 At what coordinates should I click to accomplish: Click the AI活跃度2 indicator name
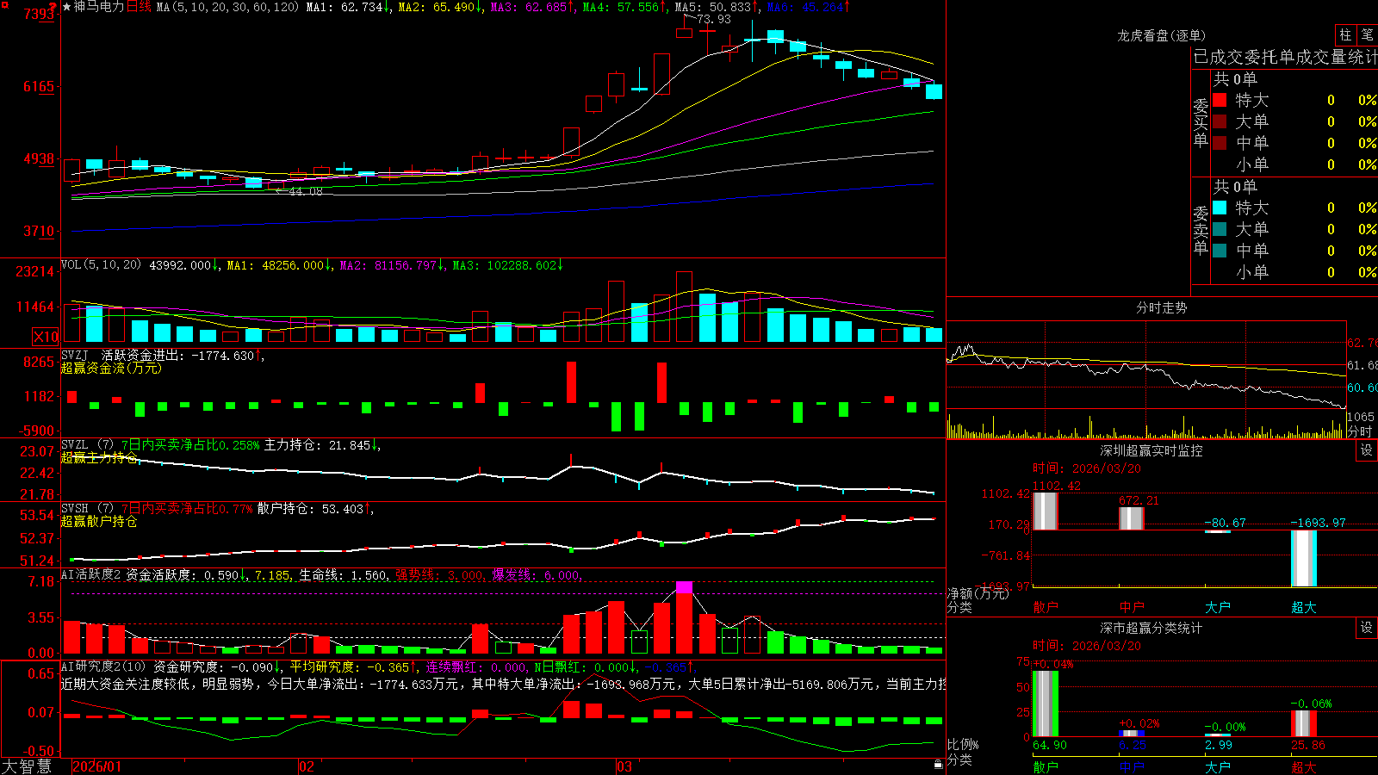point(91,574)
